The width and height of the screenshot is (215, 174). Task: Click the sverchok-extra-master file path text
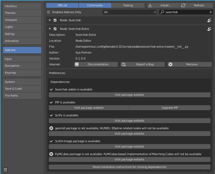pyautogui.click(x=132, y=47)
